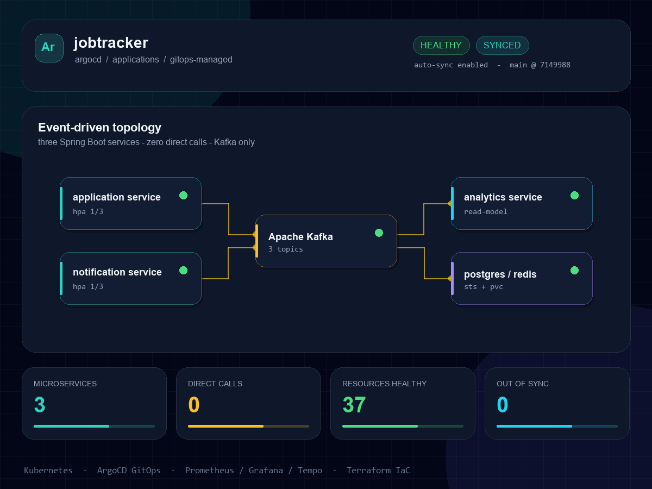The image size is (652, 489).
Task: Click the jobtracker application title
Action: [111, 43]
